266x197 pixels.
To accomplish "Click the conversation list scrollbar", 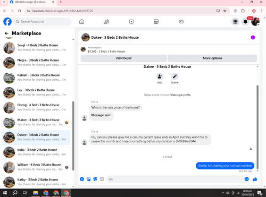I will point(73,136).
